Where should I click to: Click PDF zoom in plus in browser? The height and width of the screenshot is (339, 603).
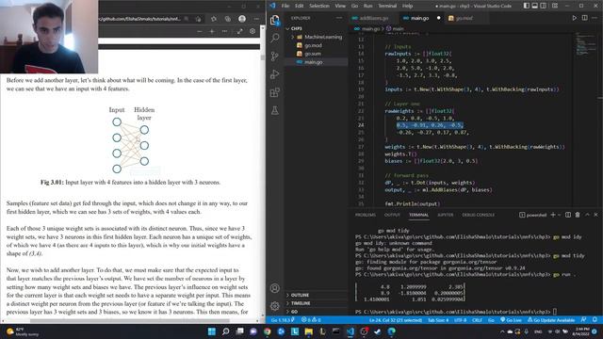click(x=211, y=31)
